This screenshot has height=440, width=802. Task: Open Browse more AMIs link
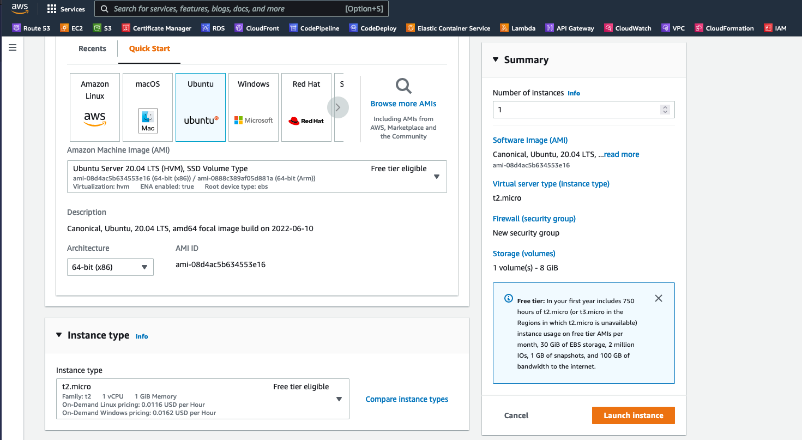tap(403, 104)
